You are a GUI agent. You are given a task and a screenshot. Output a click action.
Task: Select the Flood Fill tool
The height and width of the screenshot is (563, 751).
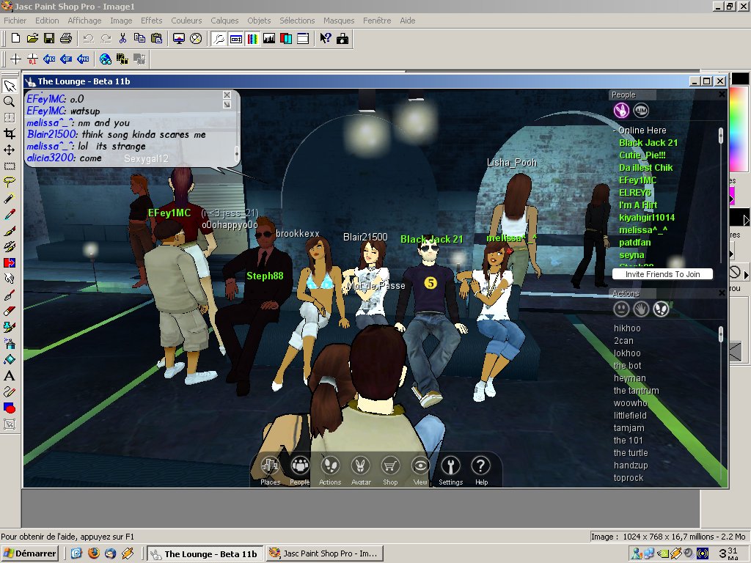click(x=10, y=359)
